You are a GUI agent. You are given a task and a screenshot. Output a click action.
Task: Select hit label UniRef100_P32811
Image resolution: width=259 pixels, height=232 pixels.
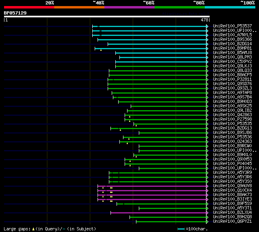tap(232, 79)
